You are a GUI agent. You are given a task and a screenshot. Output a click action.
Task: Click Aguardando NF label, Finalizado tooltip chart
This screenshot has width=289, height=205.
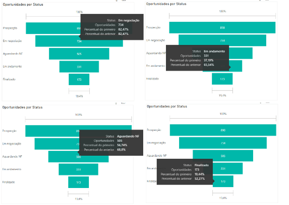point(157,156)
